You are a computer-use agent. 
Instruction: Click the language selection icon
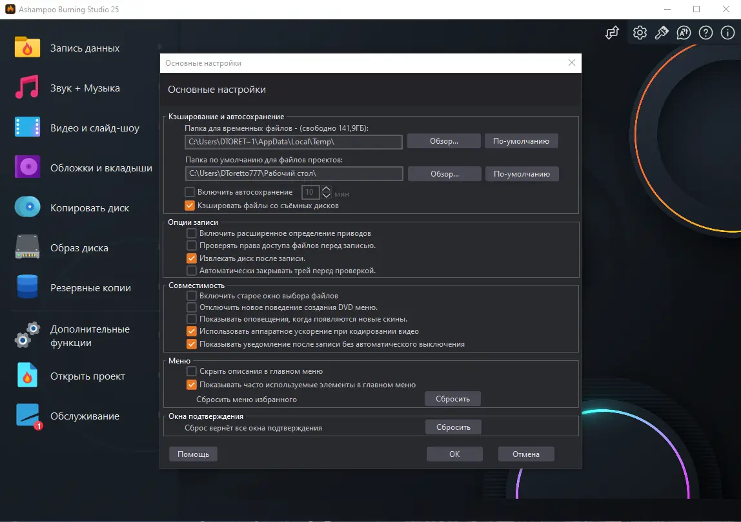pos(684,32)
